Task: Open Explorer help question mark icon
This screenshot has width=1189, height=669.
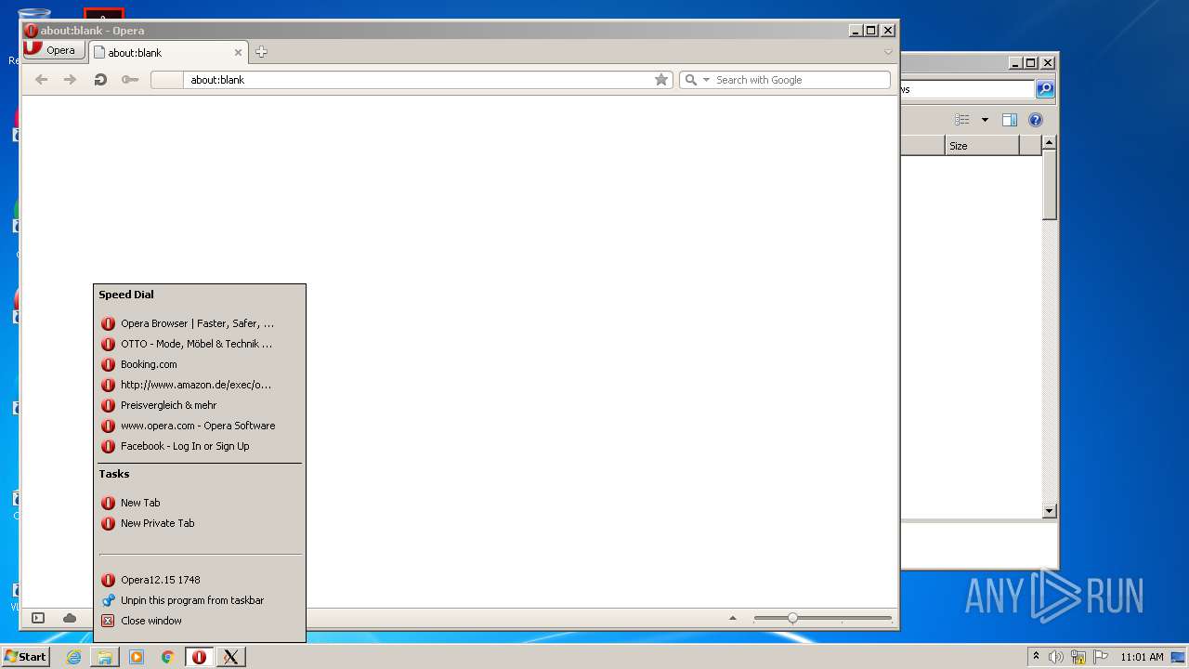Action: click(x=1036, y=120)
